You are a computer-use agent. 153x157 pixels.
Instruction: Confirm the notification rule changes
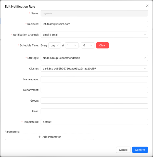coord(140,150)
